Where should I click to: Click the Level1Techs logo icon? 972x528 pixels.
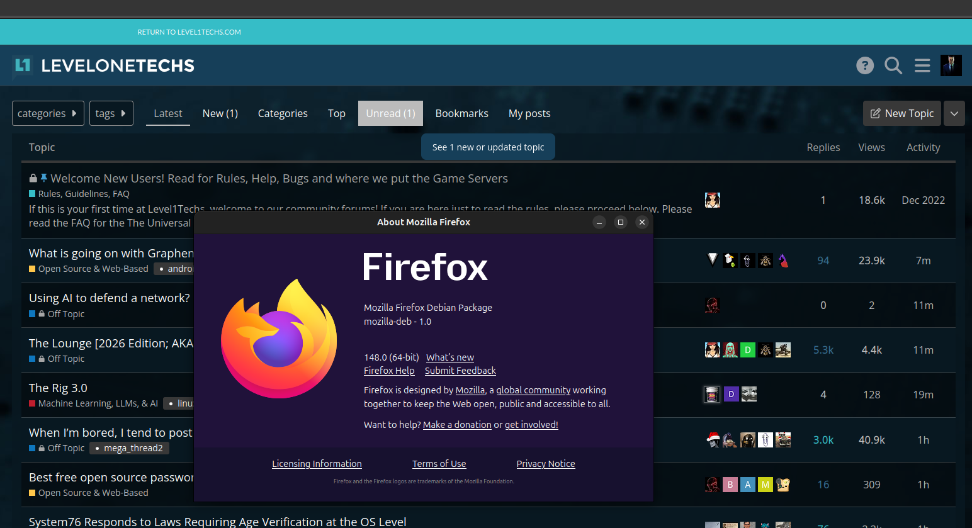click(x=23, y=65)
